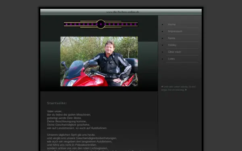This screenshot has width=242, height=151.
Task: Click the www.die-fischers-online.de header title
Action: [123, 12]
